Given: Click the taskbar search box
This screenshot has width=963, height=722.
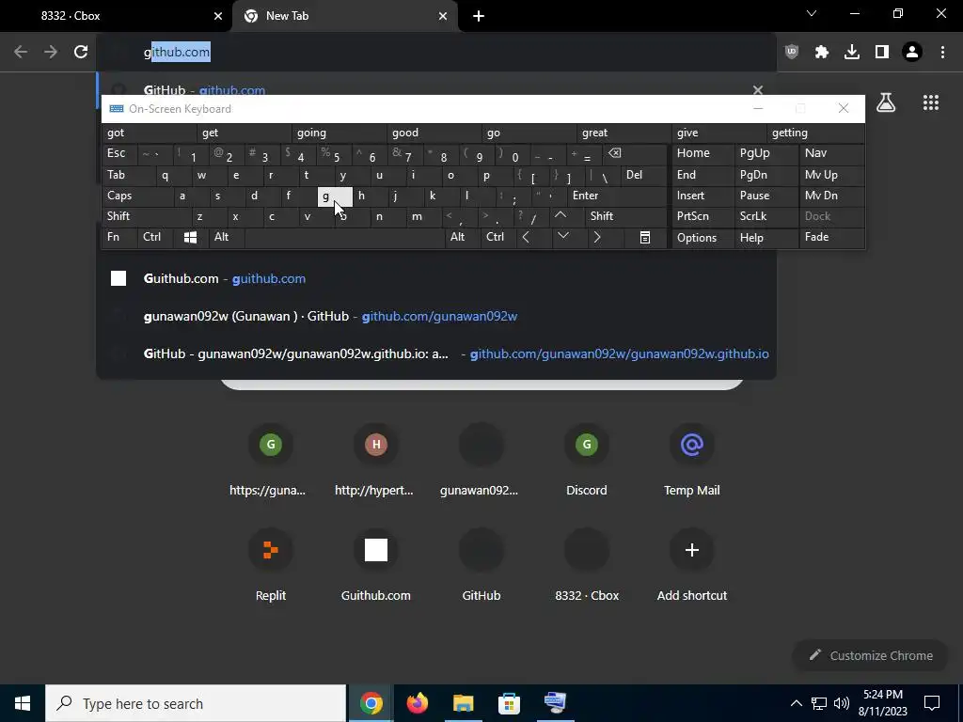Looking at the screenshot, I should (196, 703).
